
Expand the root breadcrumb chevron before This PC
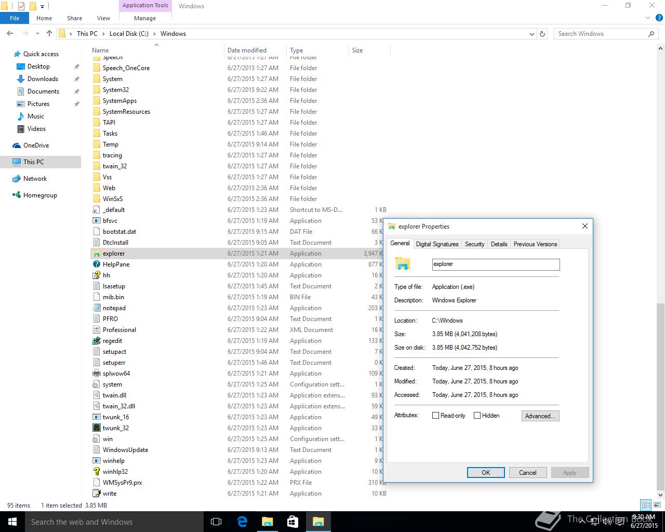pyautogui.click(x=71, y=34)
